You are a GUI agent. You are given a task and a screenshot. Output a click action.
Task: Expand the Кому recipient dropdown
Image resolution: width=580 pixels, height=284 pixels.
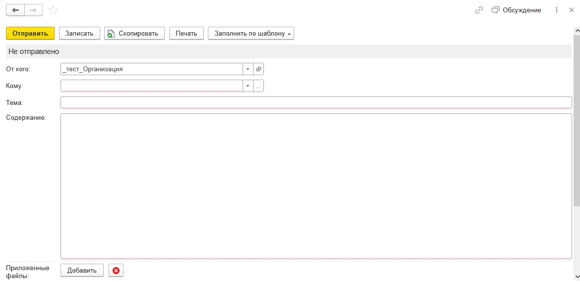tap(248, 86)
